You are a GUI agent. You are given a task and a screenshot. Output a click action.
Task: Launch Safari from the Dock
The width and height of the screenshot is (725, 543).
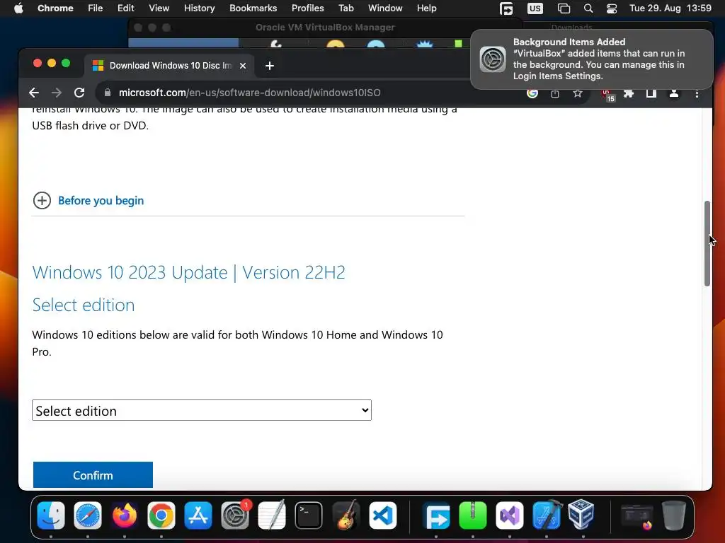coord(87,515)
